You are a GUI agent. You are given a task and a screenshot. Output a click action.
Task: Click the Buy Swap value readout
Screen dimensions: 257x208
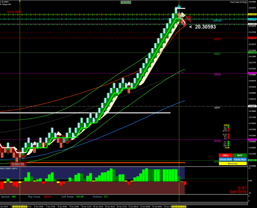coord(39,196)
